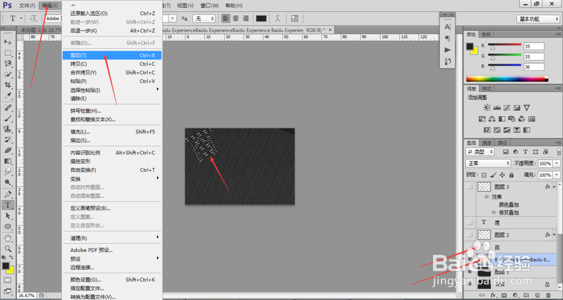Select the Quick Selection tool

pyautogui.click(x=8, y=74)
